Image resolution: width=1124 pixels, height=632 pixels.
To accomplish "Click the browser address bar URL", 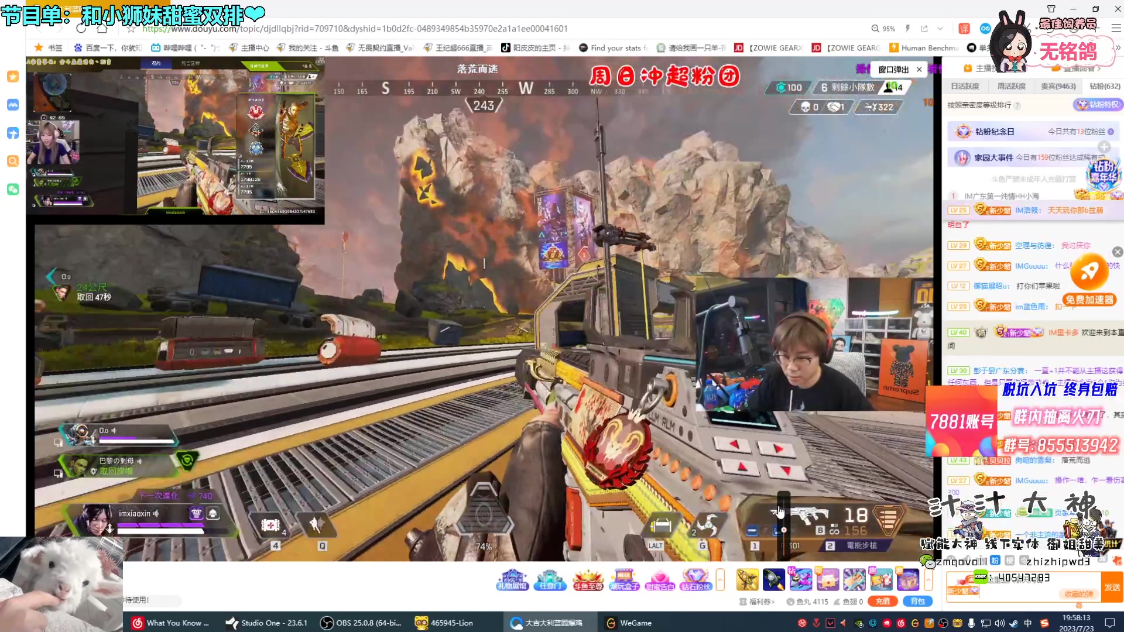I will pyautogui.click(x=355, y=29).
